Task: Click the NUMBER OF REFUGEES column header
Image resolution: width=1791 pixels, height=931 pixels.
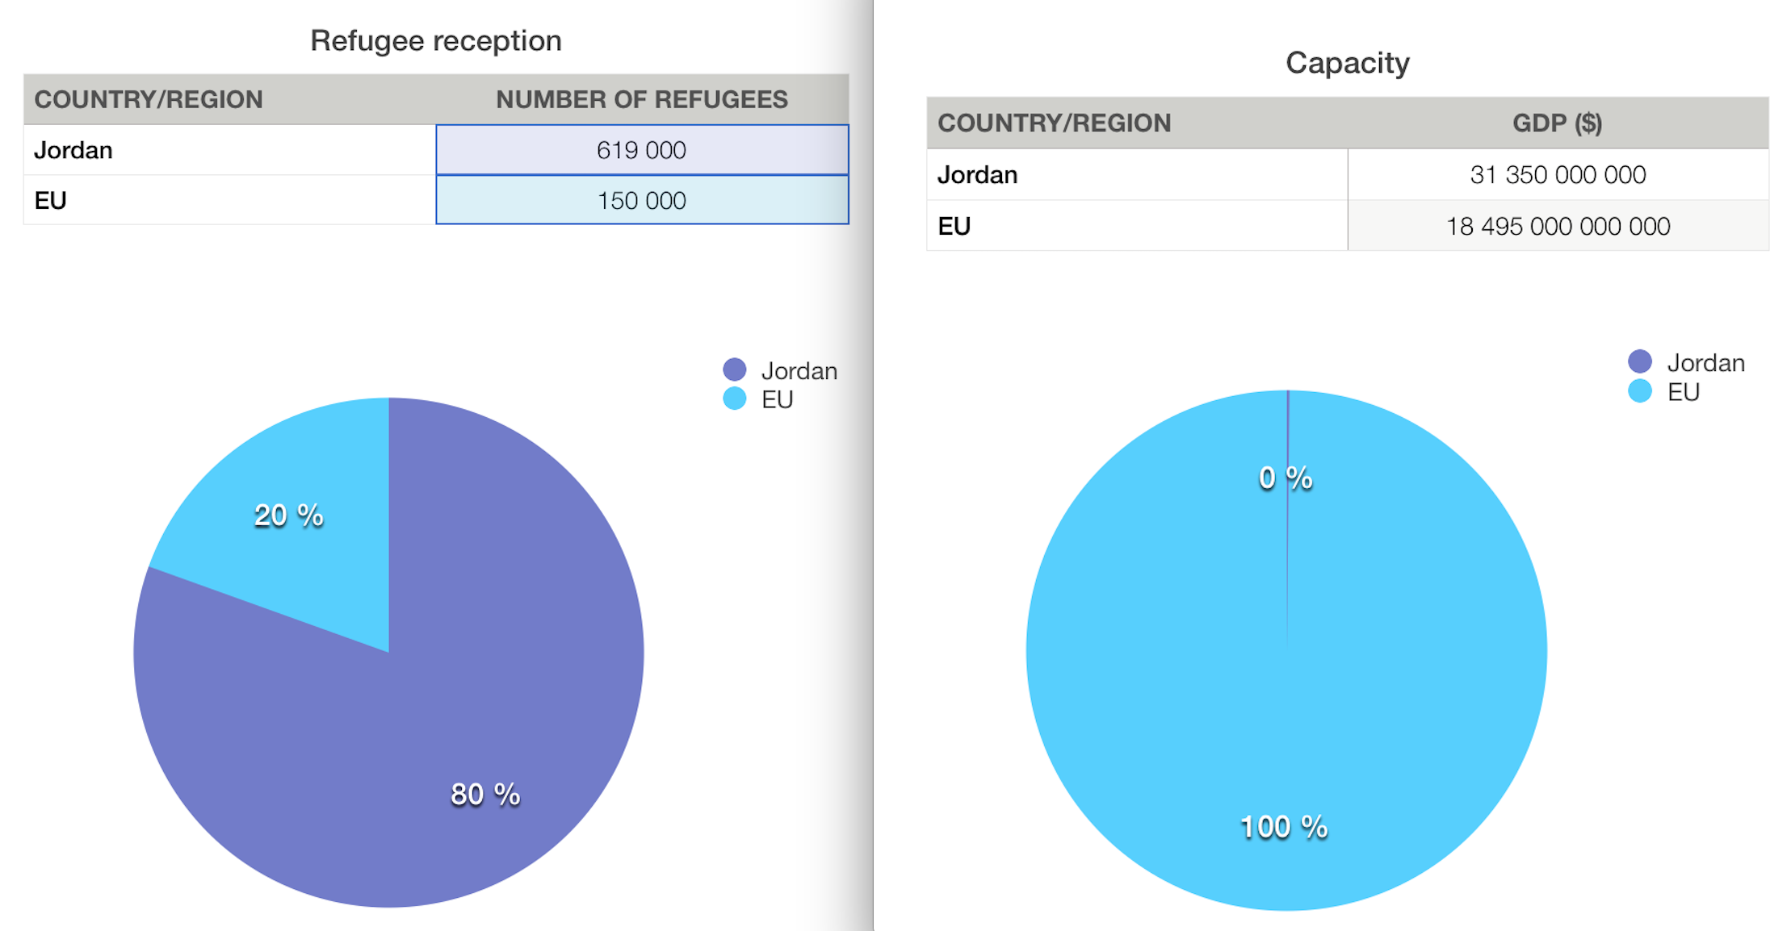Action: 641,99
